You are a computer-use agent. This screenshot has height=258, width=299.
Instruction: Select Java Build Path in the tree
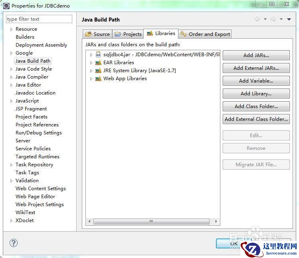tap(33, 61)
